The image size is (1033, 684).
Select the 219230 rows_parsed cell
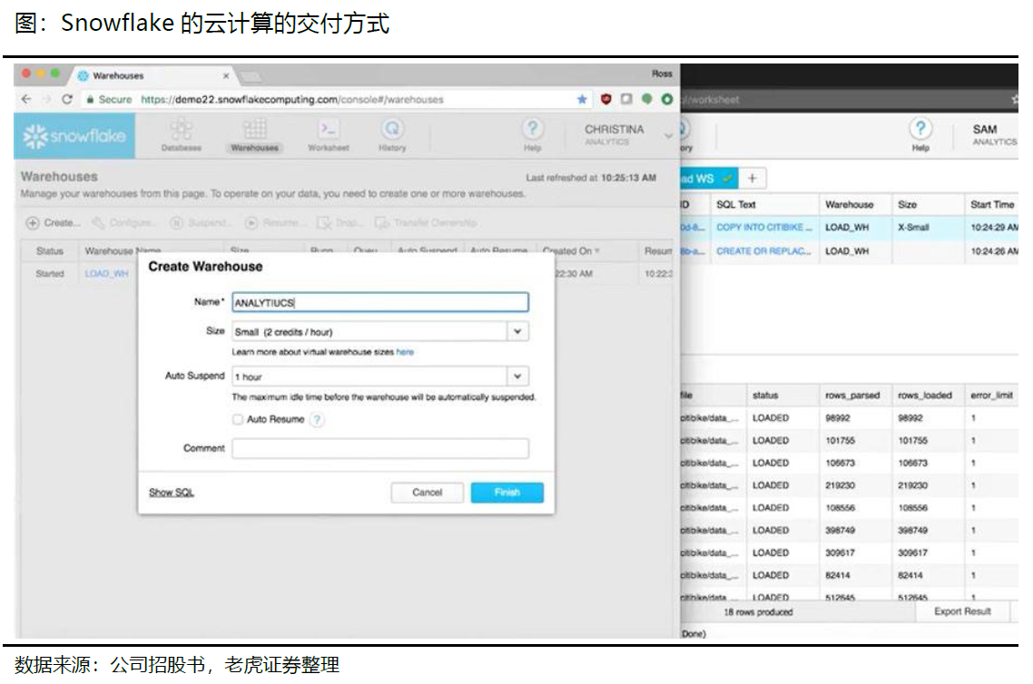pos(840,485)
